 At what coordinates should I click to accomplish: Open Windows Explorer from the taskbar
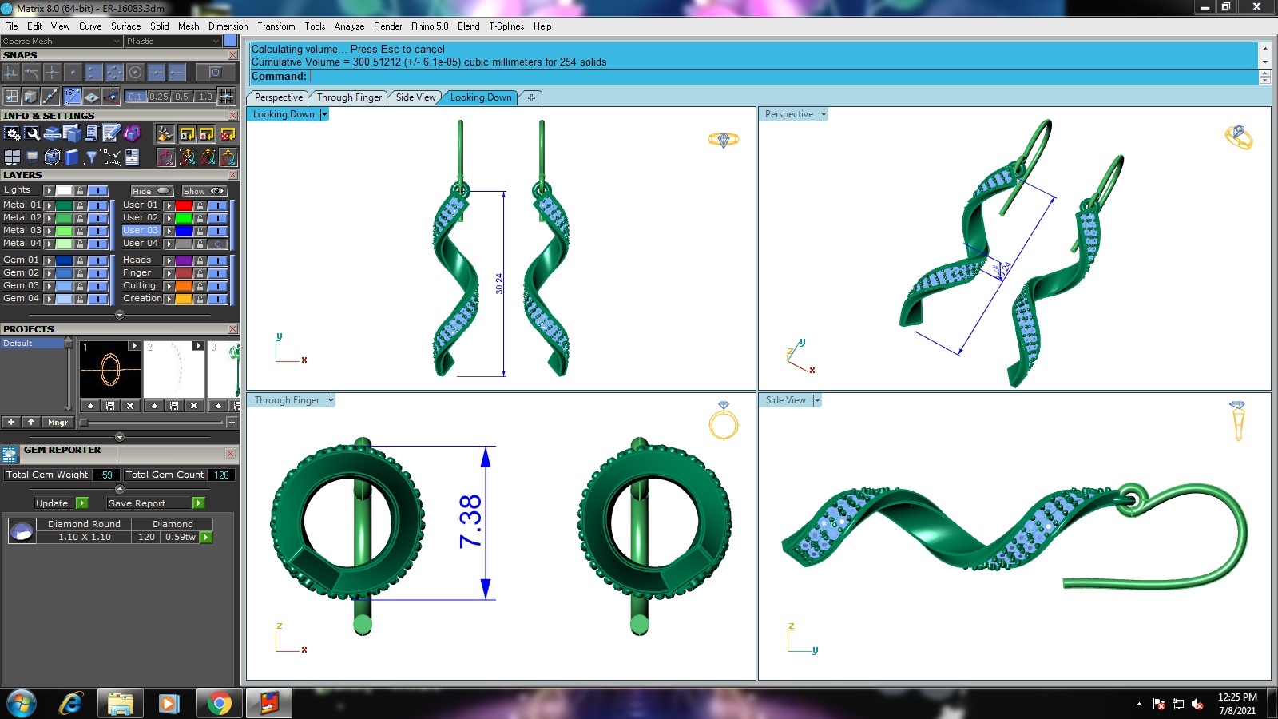(120, 704)
